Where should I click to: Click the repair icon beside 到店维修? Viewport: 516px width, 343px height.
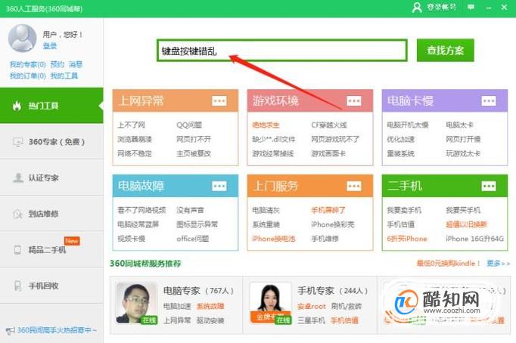point(17,214)
